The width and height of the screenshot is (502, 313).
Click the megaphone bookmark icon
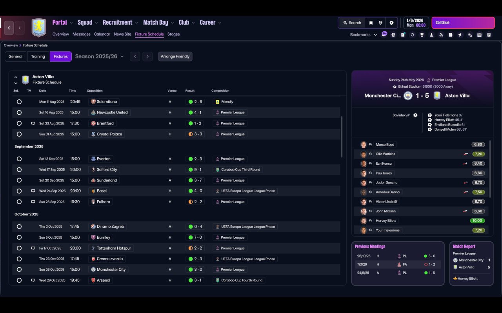click(x=460, y=35)
